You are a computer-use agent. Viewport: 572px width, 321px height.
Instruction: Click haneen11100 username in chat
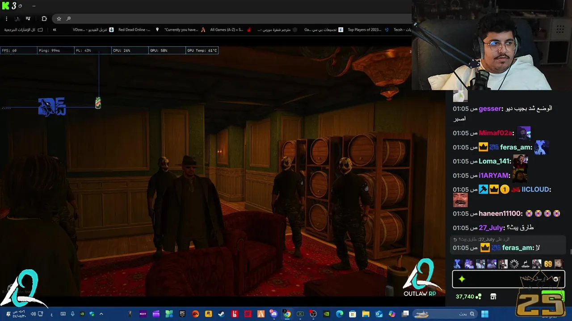(x=500, y=214)
